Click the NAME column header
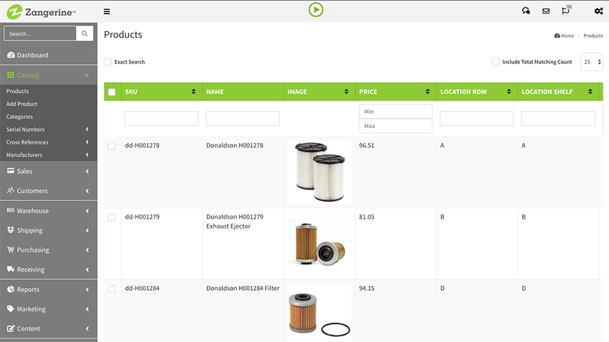Viewport: 609px width, 342px height. coord(215,92)
